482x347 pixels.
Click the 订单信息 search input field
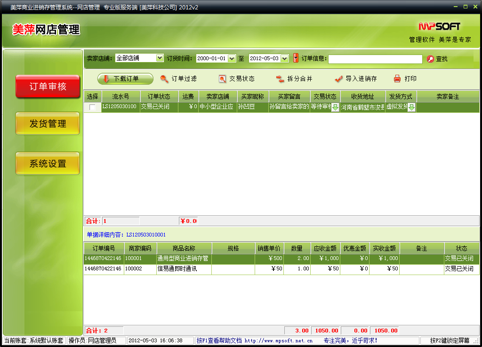tap(375, 59)
